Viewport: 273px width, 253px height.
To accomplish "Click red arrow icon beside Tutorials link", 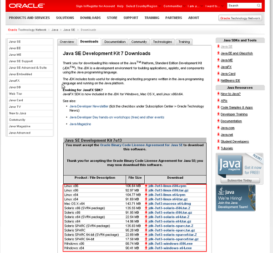I will 218,148.
